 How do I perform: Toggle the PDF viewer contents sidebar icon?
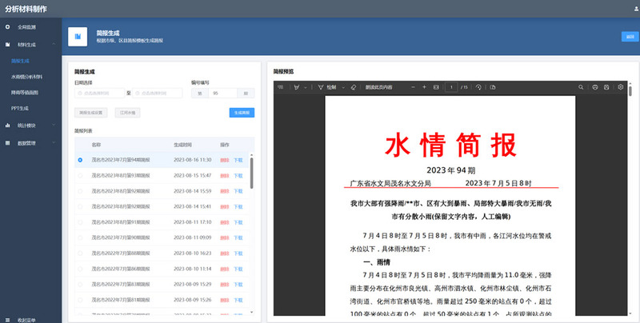281,87
